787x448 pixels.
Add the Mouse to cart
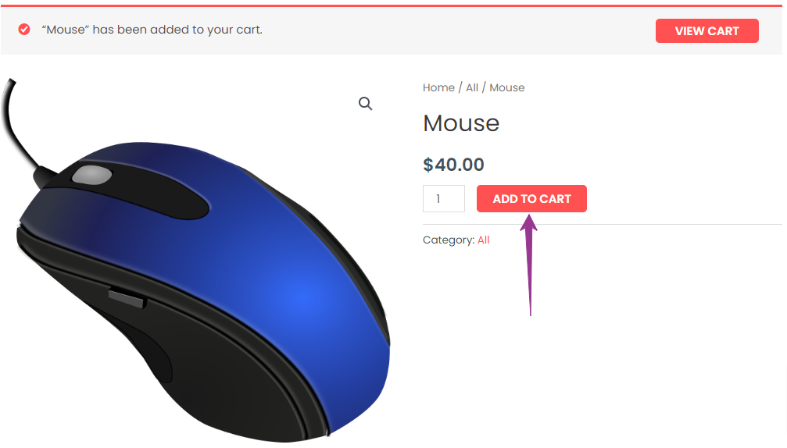[531, 199]
